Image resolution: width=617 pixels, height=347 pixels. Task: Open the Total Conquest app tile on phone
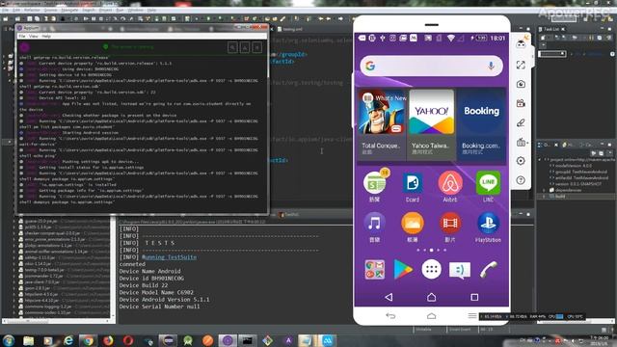click(x=382, y=124)
